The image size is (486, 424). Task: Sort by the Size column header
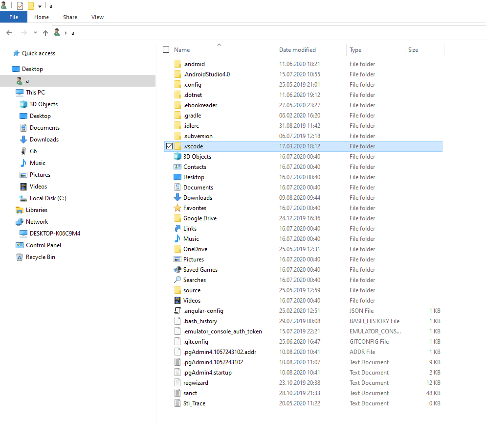click(413, 49)
